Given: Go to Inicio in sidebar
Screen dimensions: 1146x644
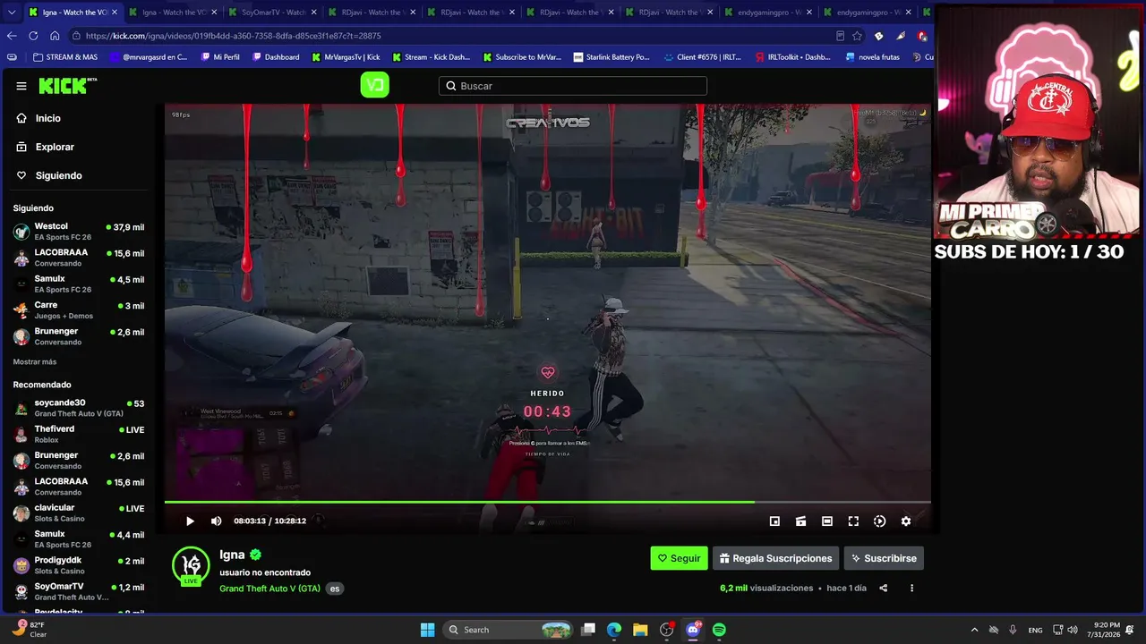Looking at the screenshot, I should (47, 118).
